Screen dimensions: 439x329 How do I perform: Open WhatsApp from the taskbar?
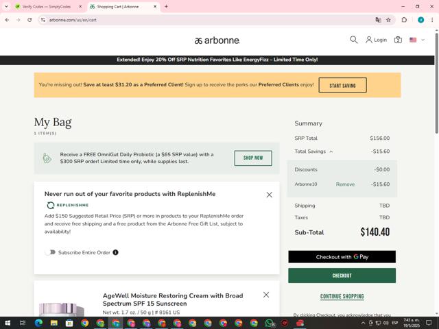tap(270, 323)
